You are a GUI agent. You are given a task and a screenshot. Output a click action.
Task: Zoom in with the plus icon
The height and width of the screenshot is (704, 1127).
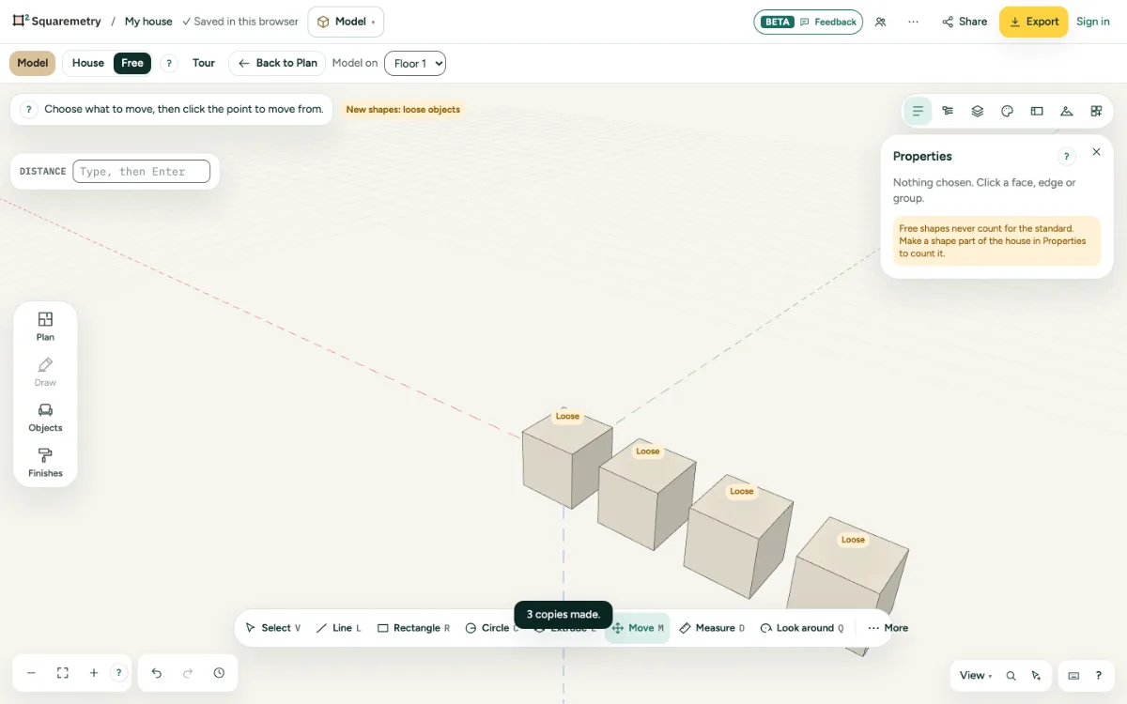(x=94, y=673)
